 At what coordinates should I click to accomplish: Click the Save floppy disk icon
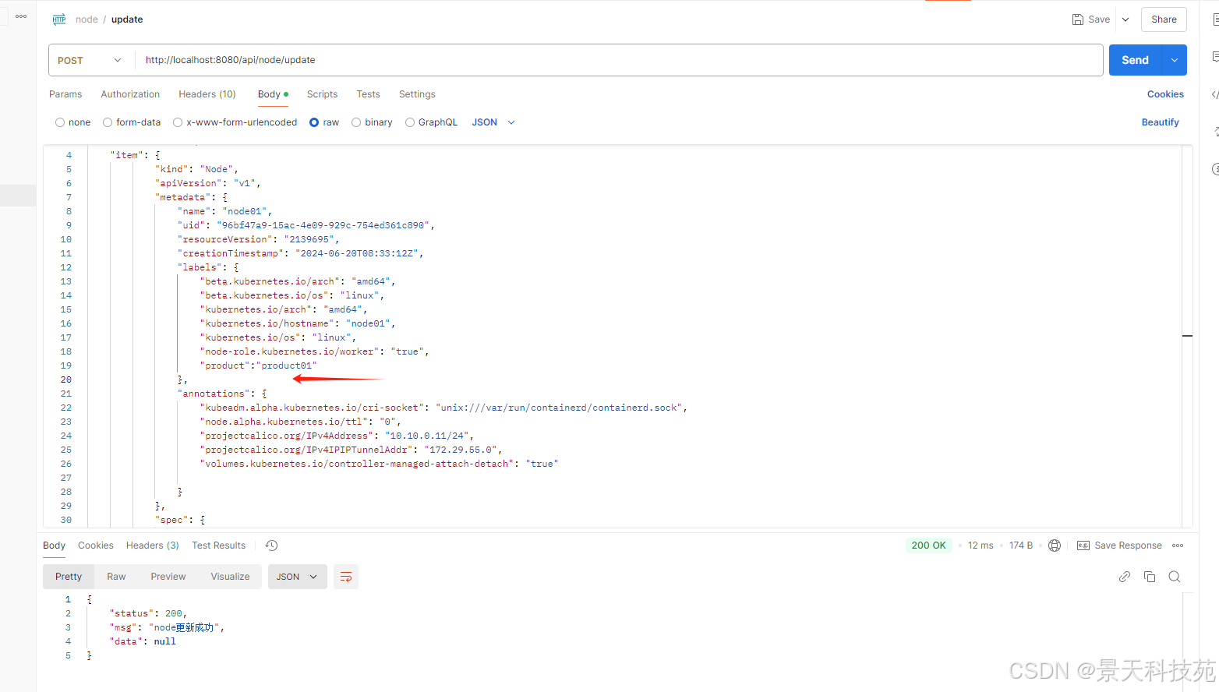point(1078,19)
